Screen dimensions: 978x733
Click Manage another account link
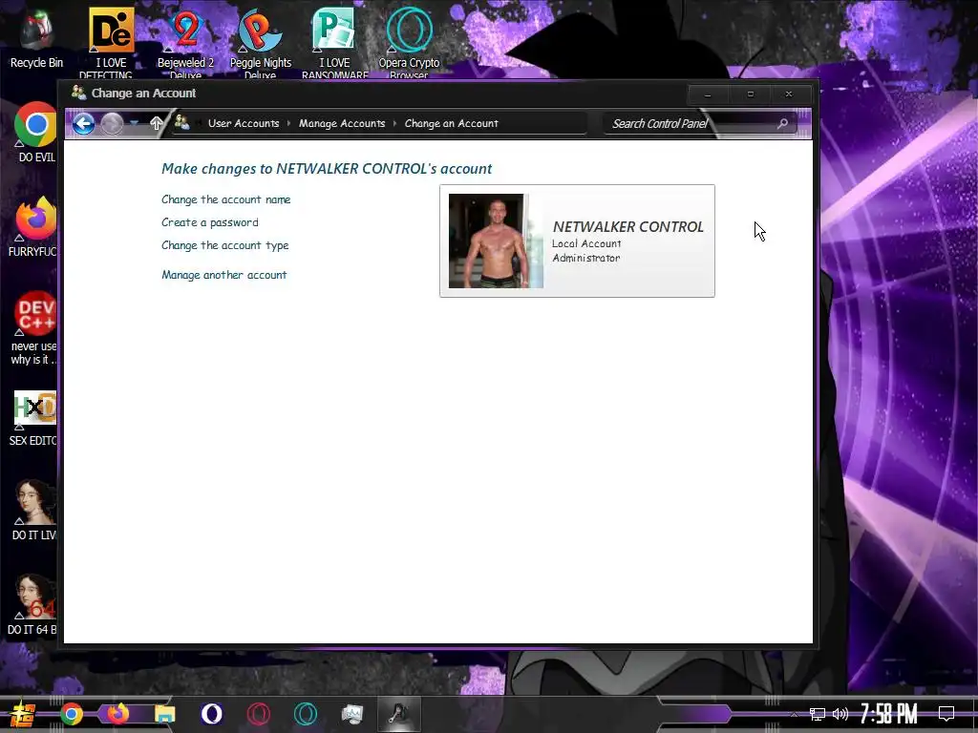click(223, 275)
